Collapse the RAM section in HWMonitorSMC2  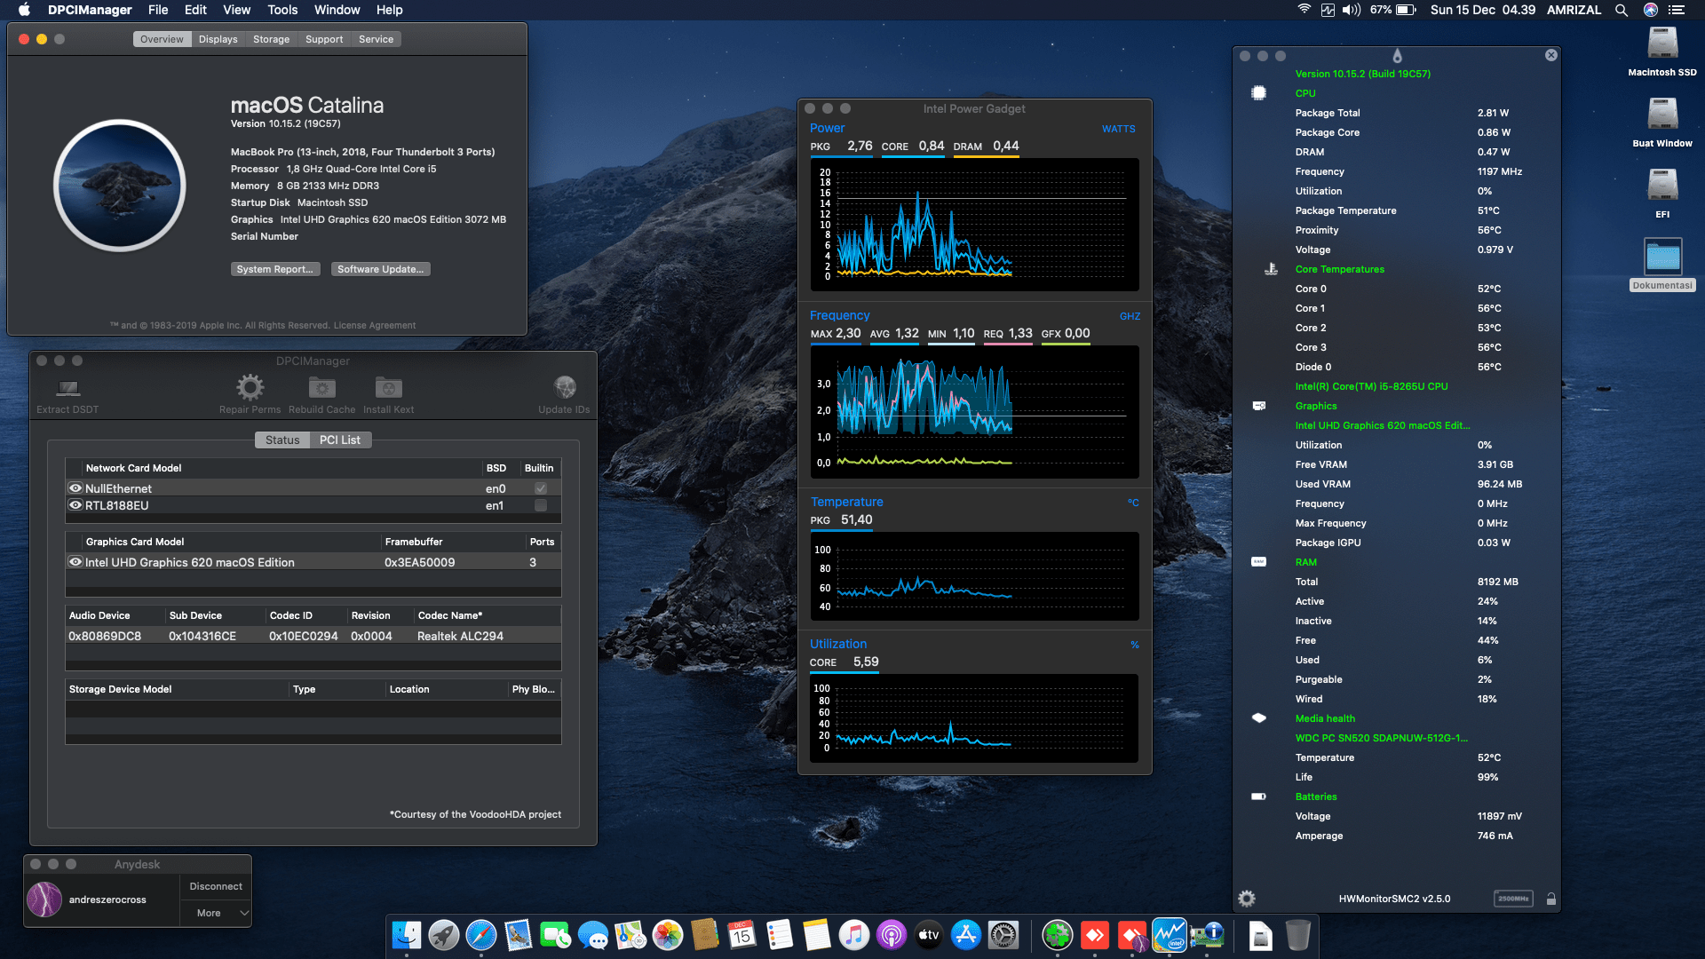coord(1306,562)
